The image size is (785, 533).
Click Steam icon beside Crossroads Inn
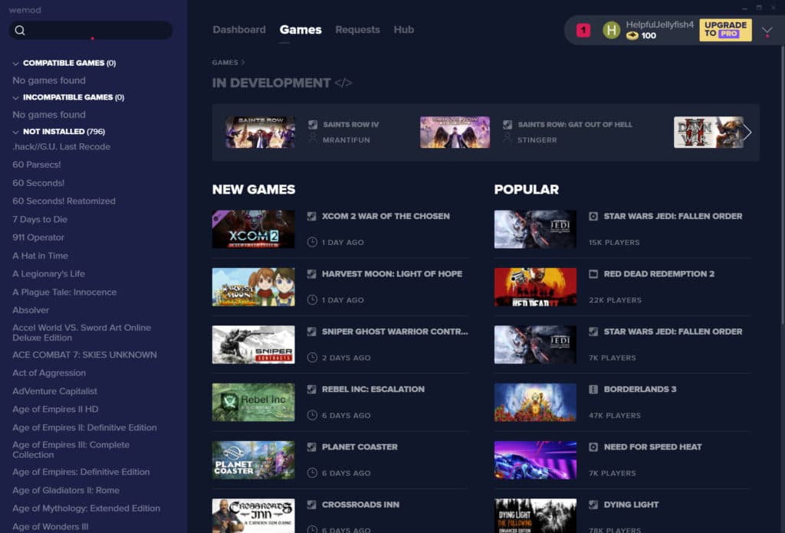[x=311, y=505]
